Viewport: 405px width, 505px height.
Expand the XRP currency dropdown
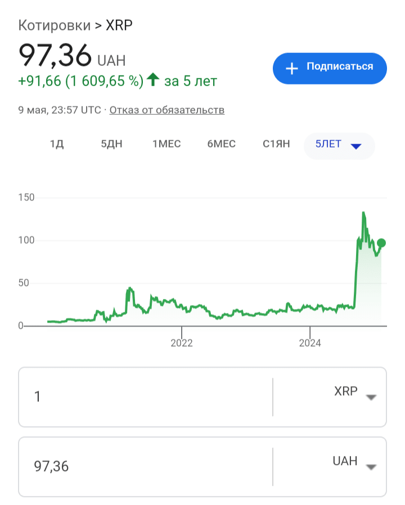(x=370, y=397)
